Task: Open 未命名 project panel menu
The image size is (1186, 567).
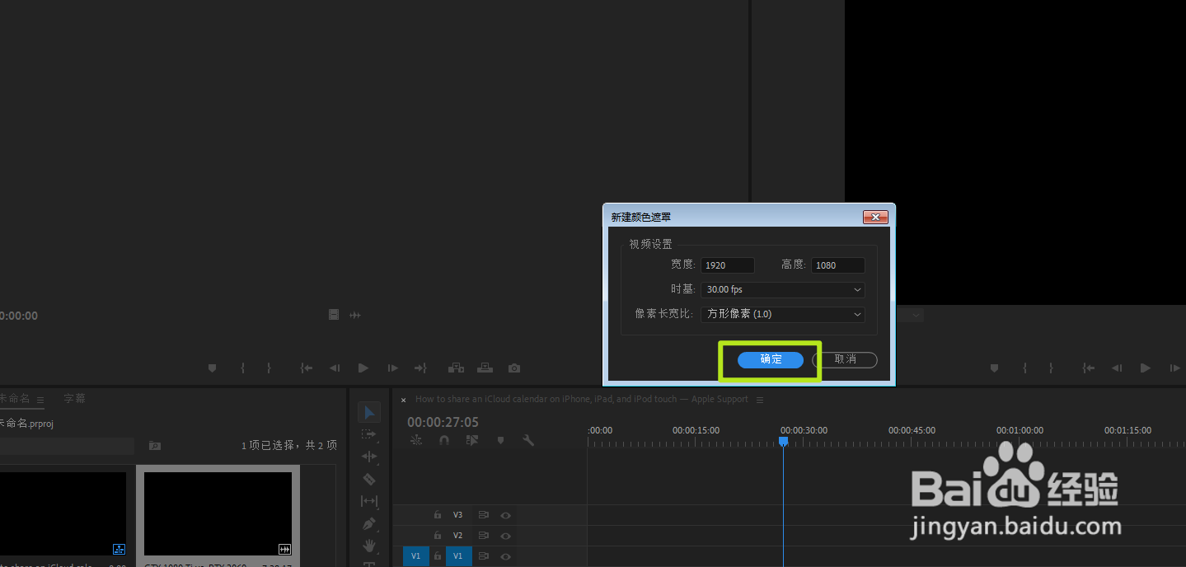Action: pos(39,399)
